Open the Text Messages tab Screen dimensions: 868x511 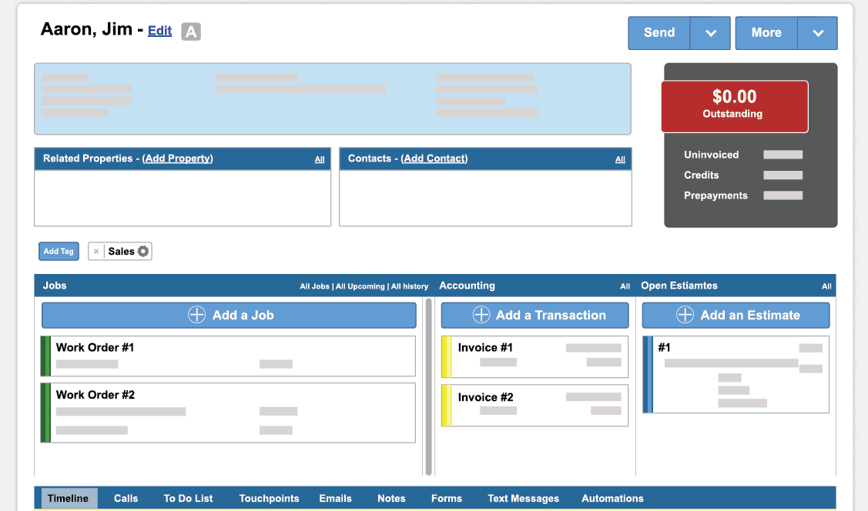[523, 498]
